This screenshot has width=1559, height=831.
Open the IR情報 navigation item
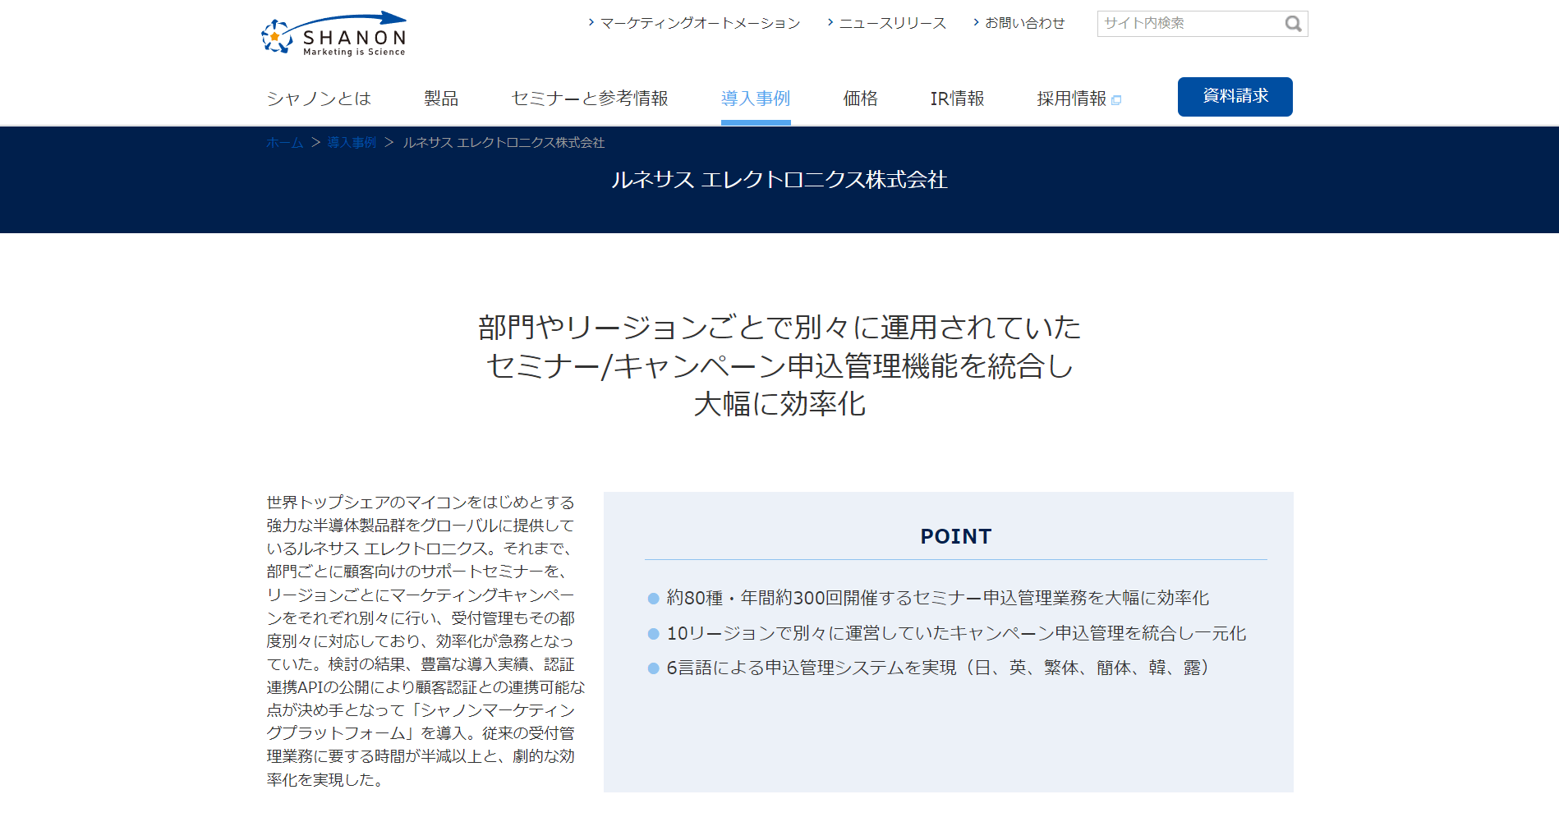pos(957,99)
